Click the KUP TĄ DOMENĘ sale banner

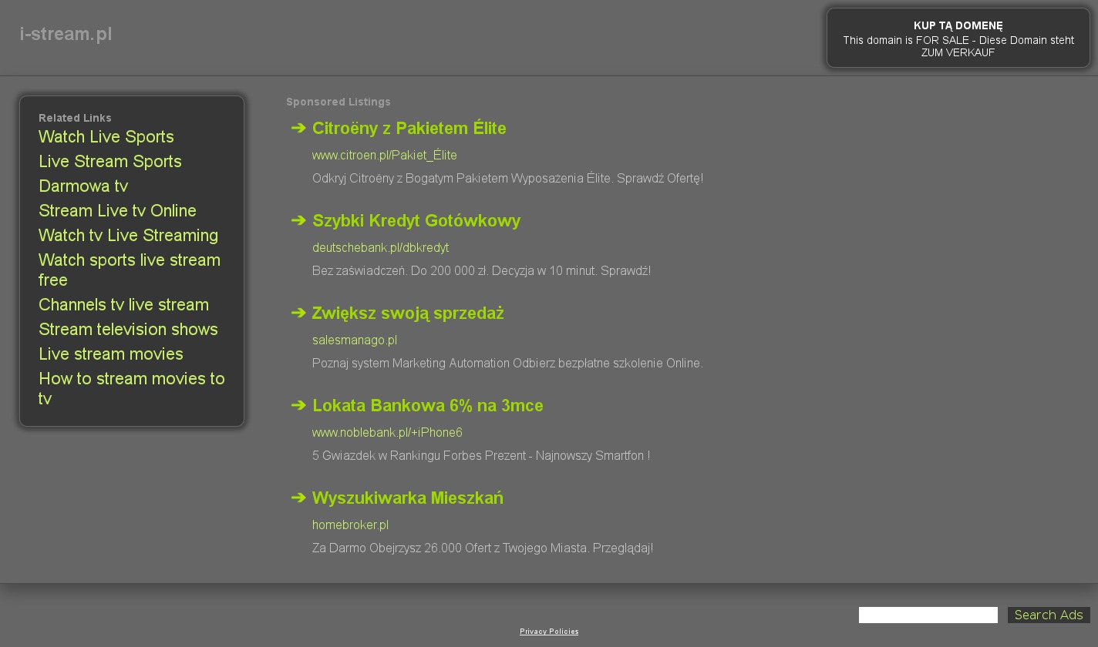click(x=958, y=39)
